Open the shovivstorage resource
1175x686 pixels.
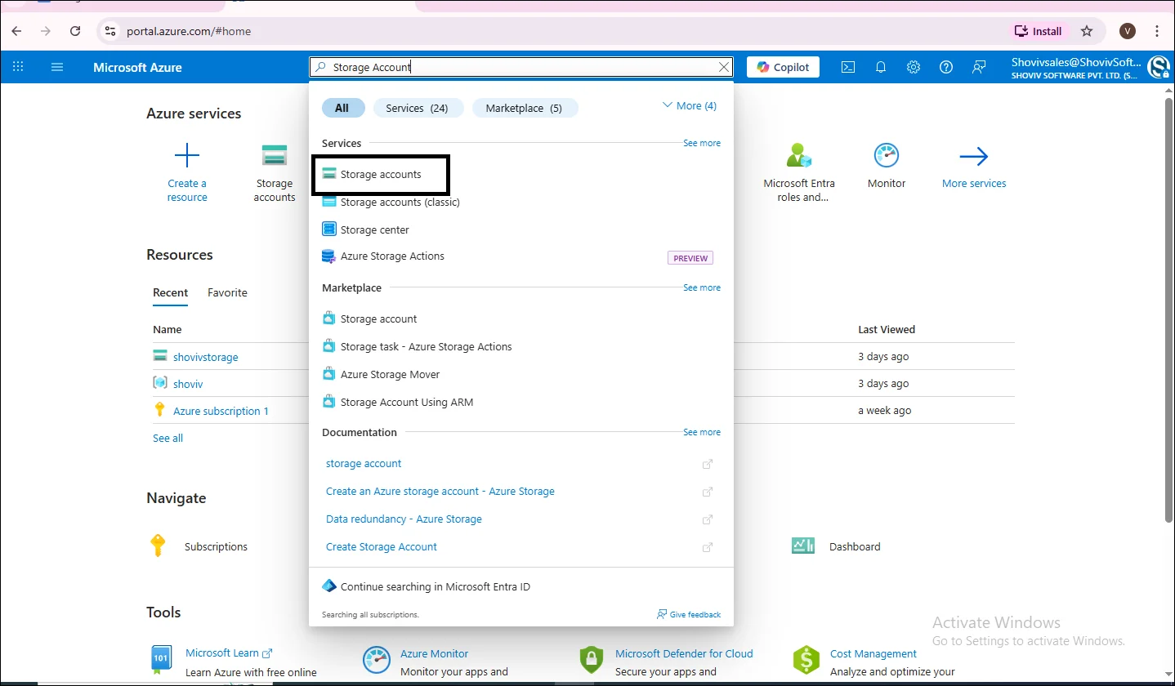click(206, 357)
